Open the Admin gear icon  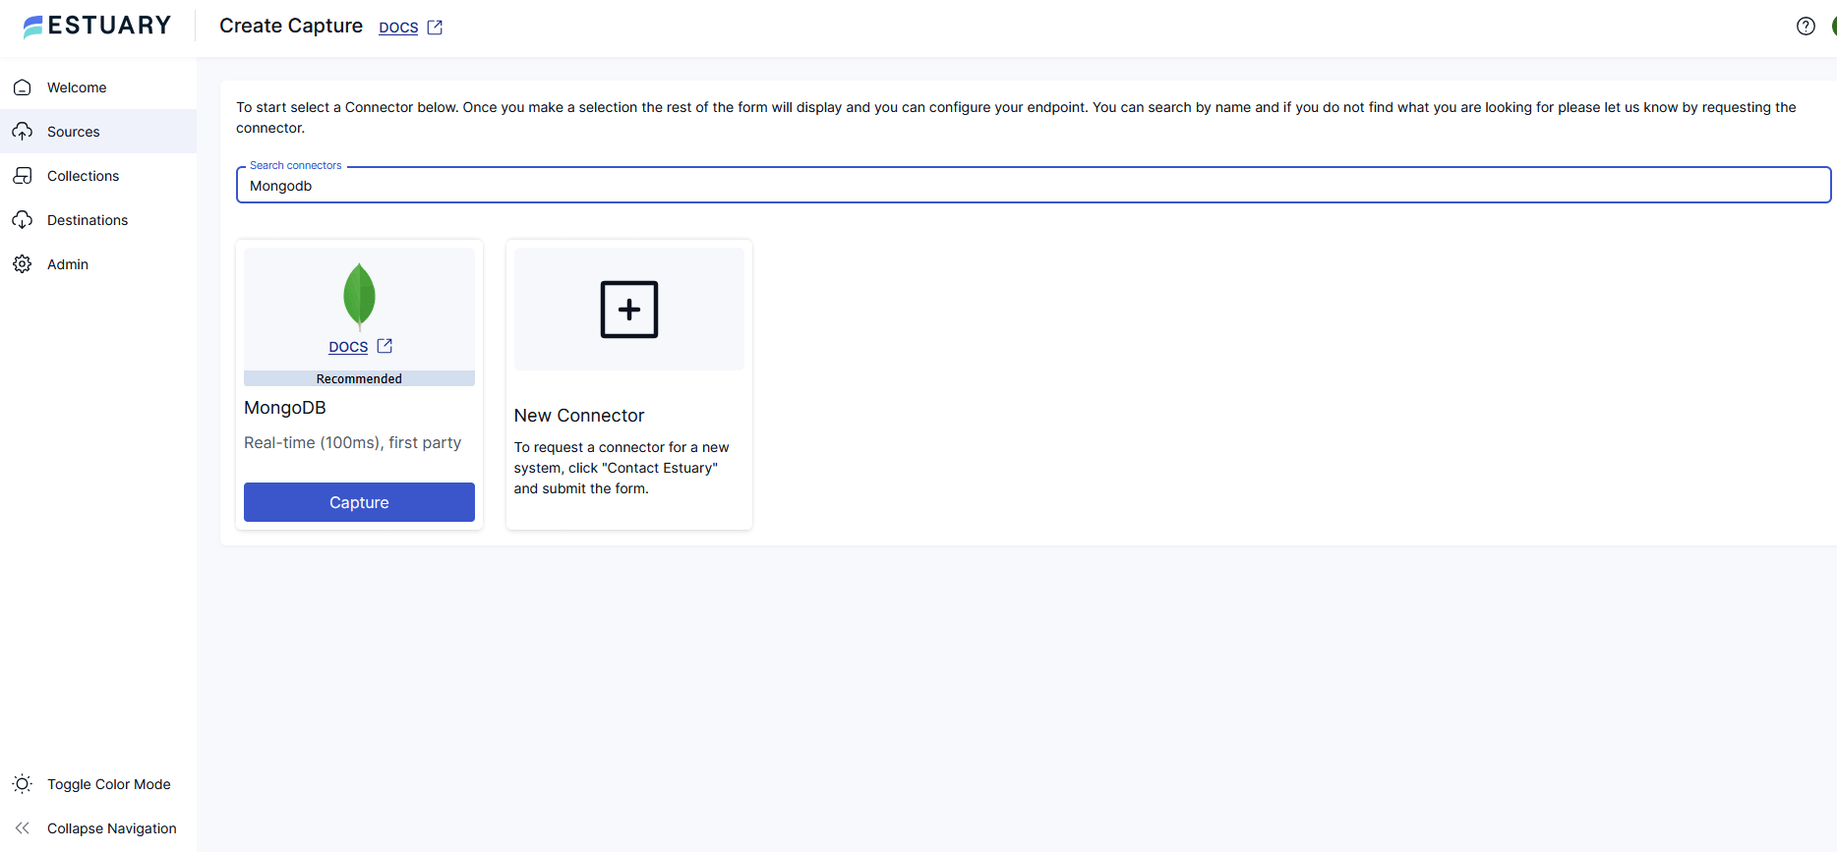[x=23, y=264]
